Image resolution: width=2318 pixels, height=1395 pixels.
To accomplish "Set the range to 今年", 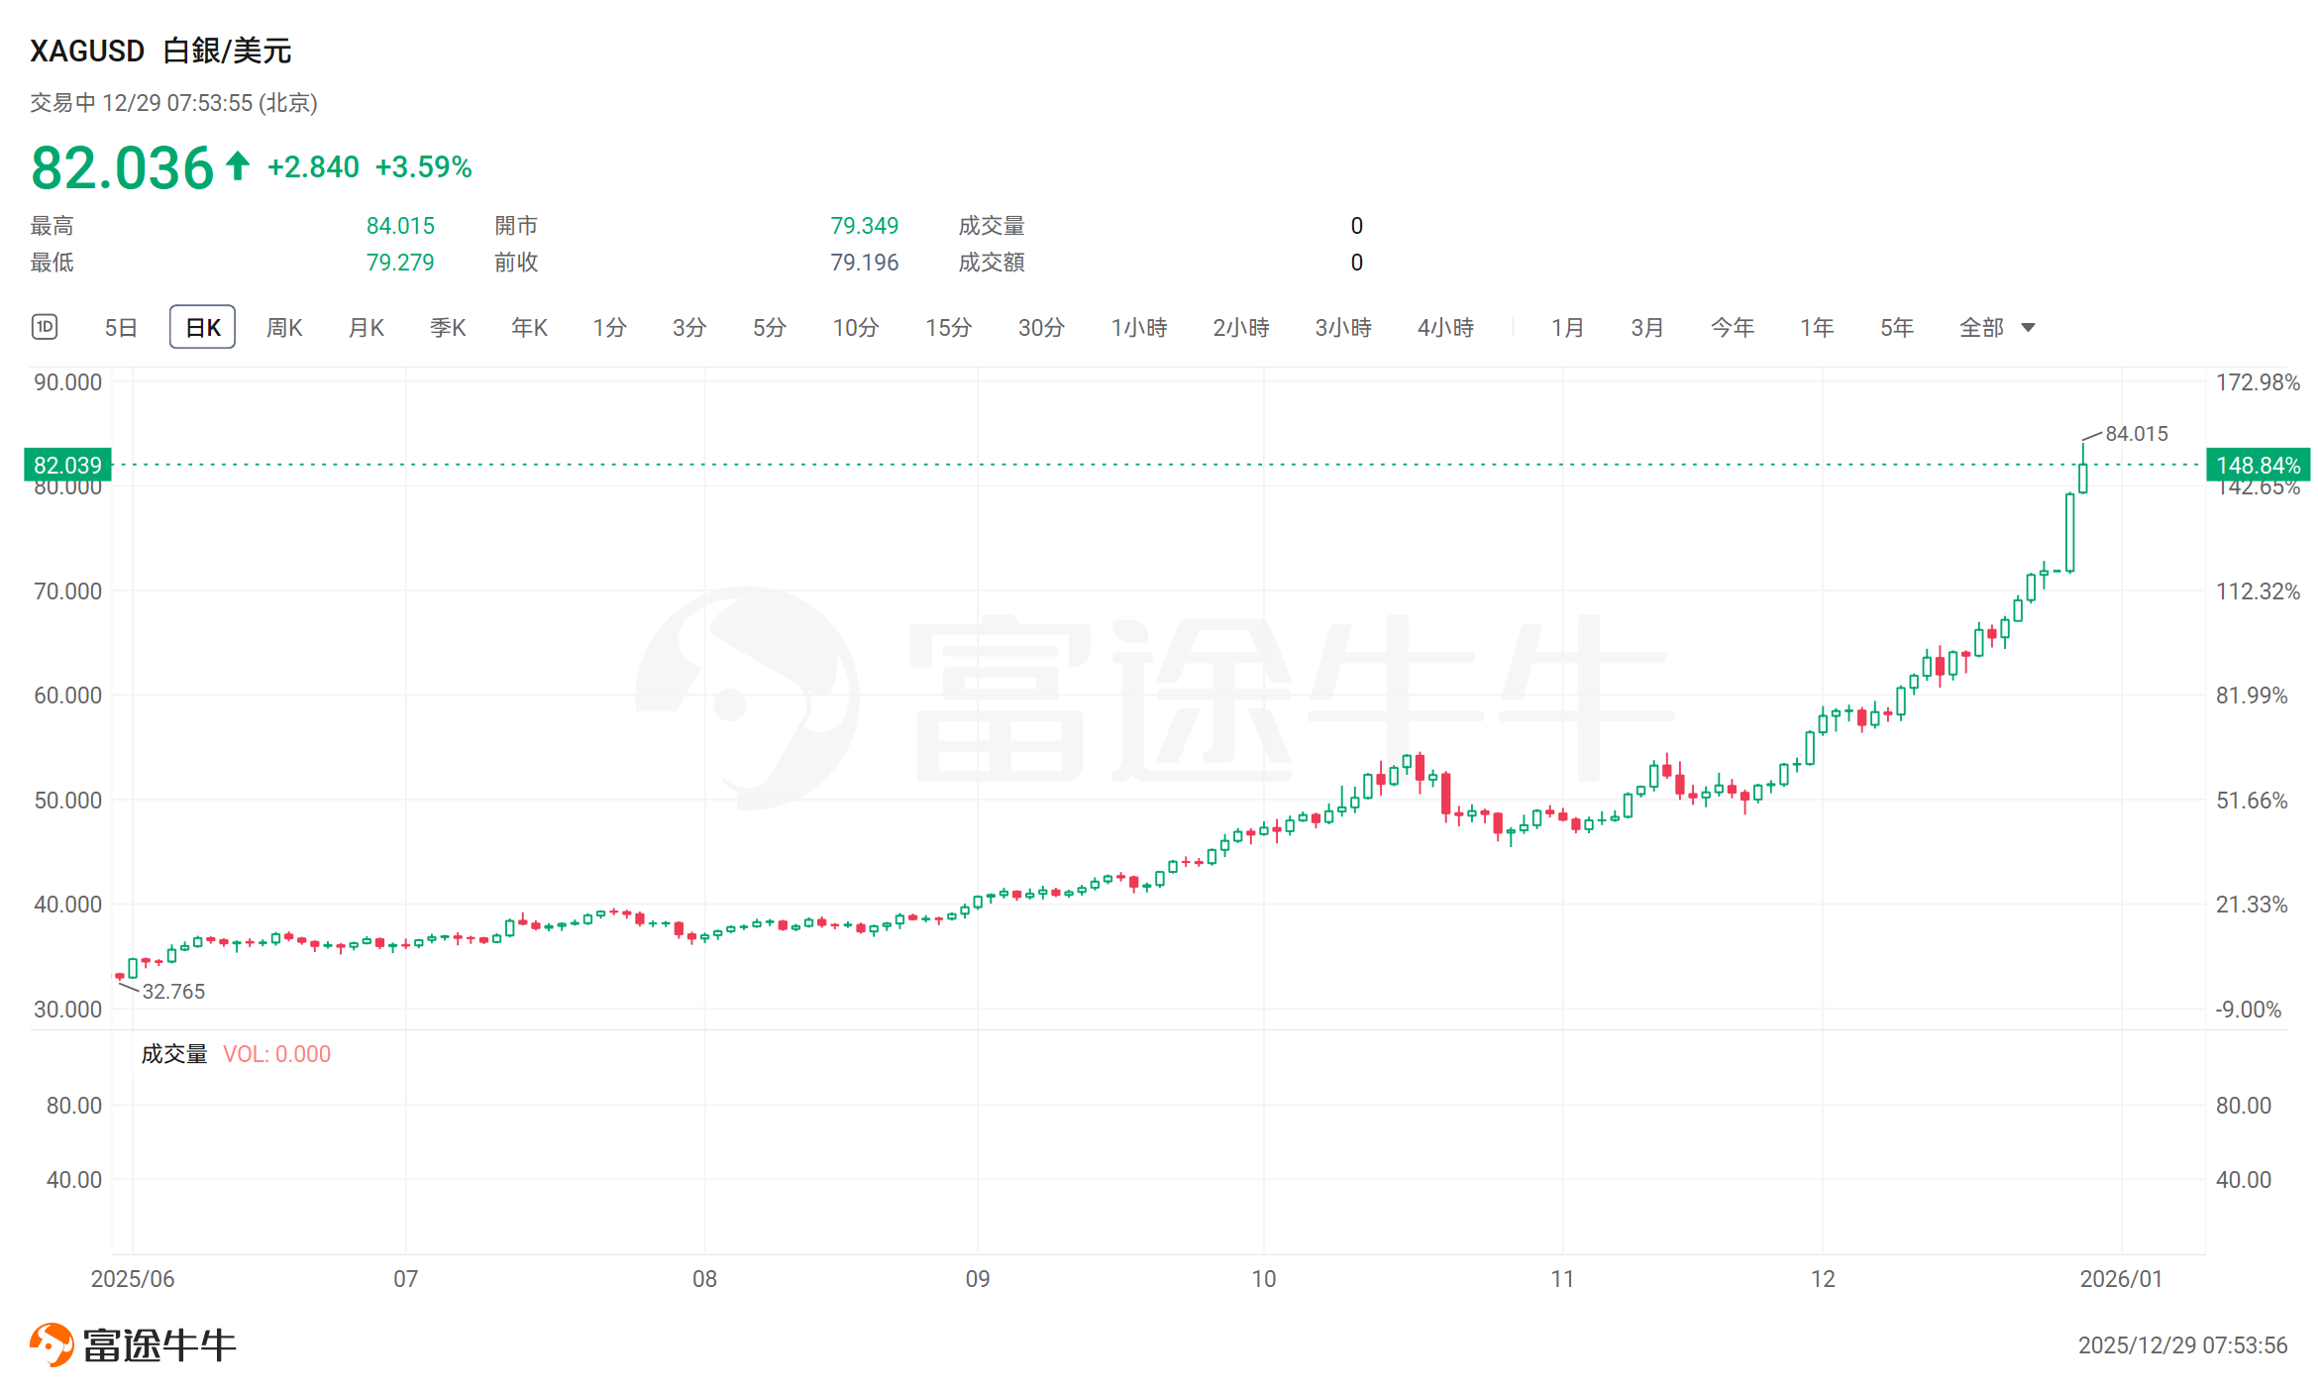I will 1732,327.
